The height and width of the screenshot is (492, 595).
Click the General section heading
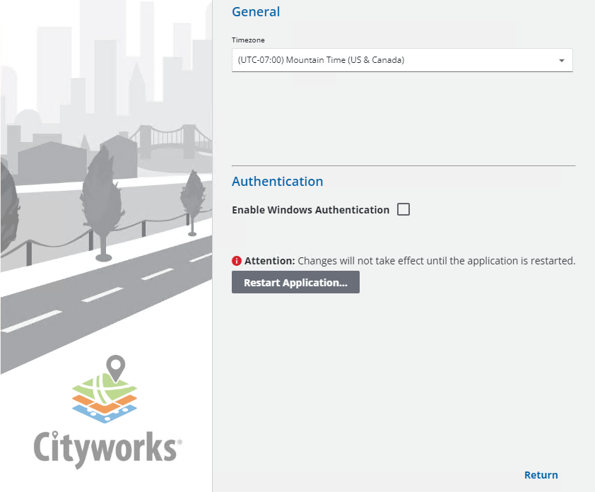(256, 12)
